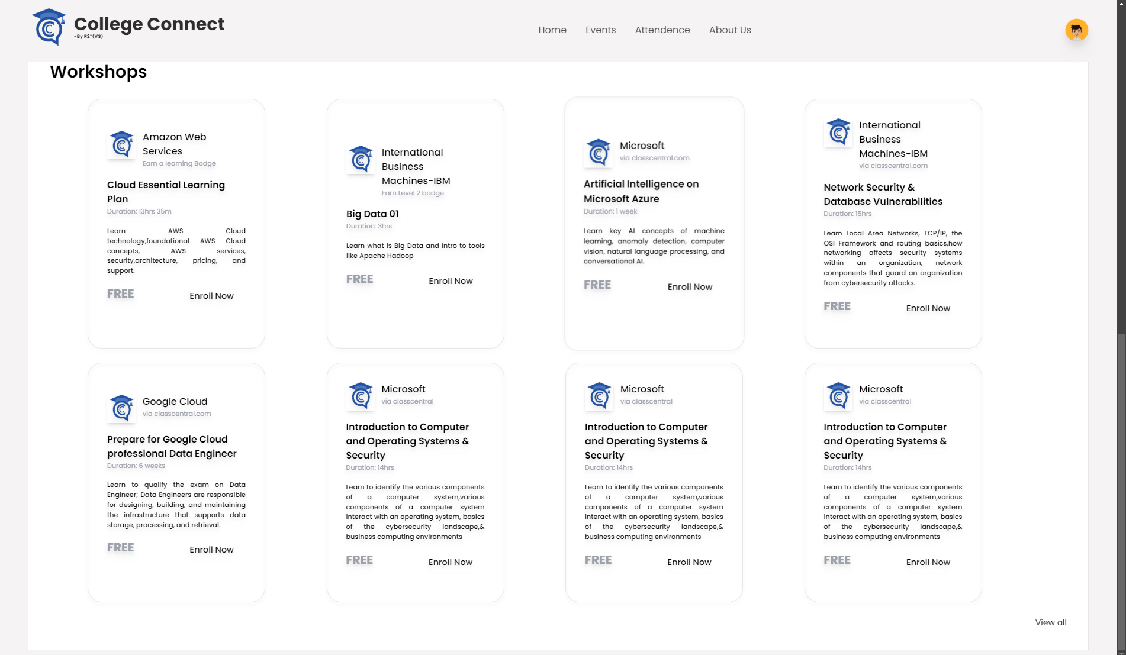
Task: Open the About Us menu item
Action: coord(730,30)
